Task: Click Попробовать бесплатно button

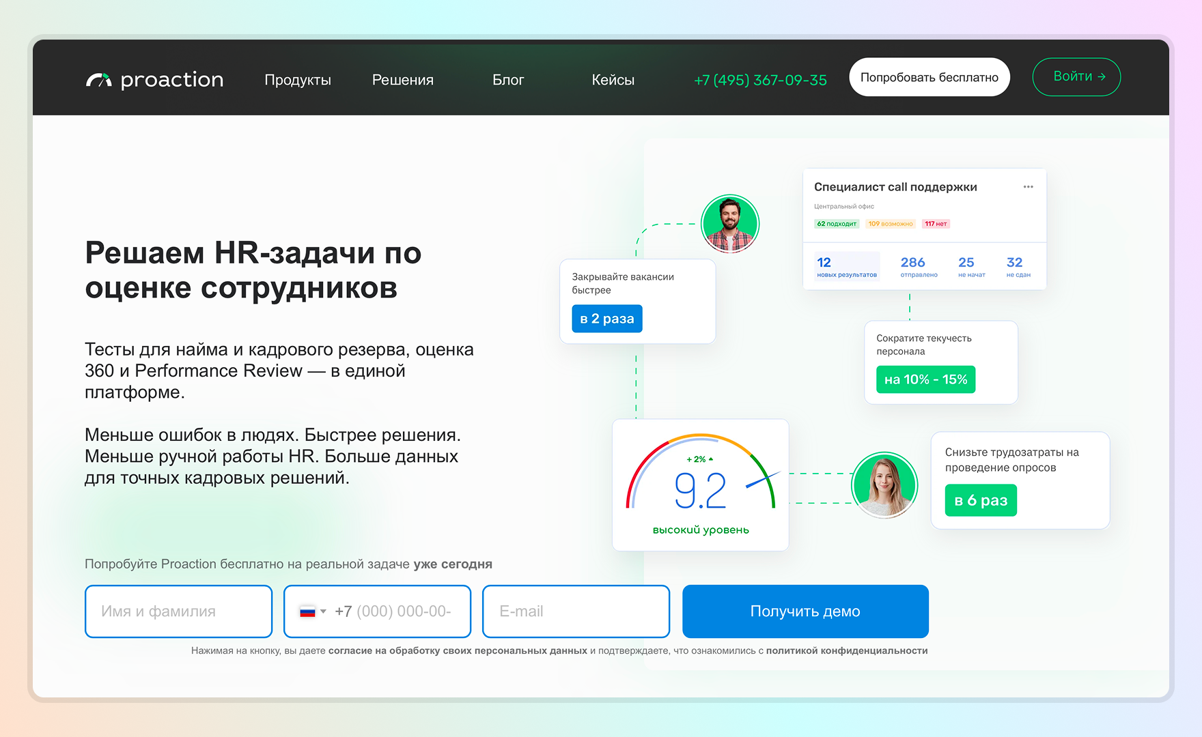Action: [930, 77]
